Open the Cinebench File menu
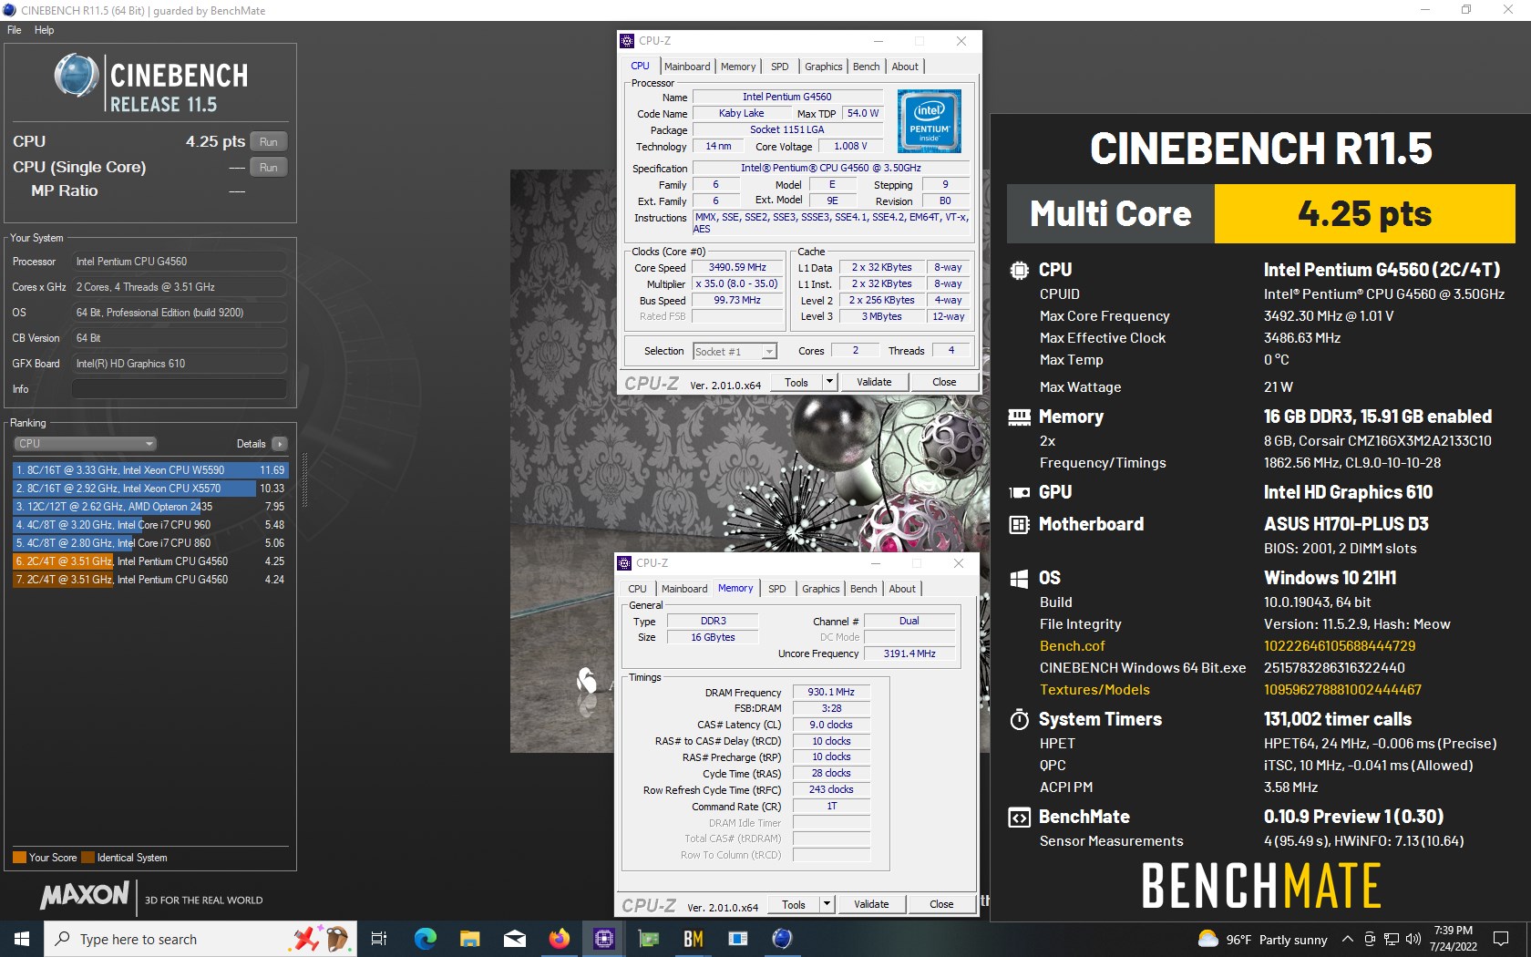The height and width of the screenshot is (957, 1531). 15,30
